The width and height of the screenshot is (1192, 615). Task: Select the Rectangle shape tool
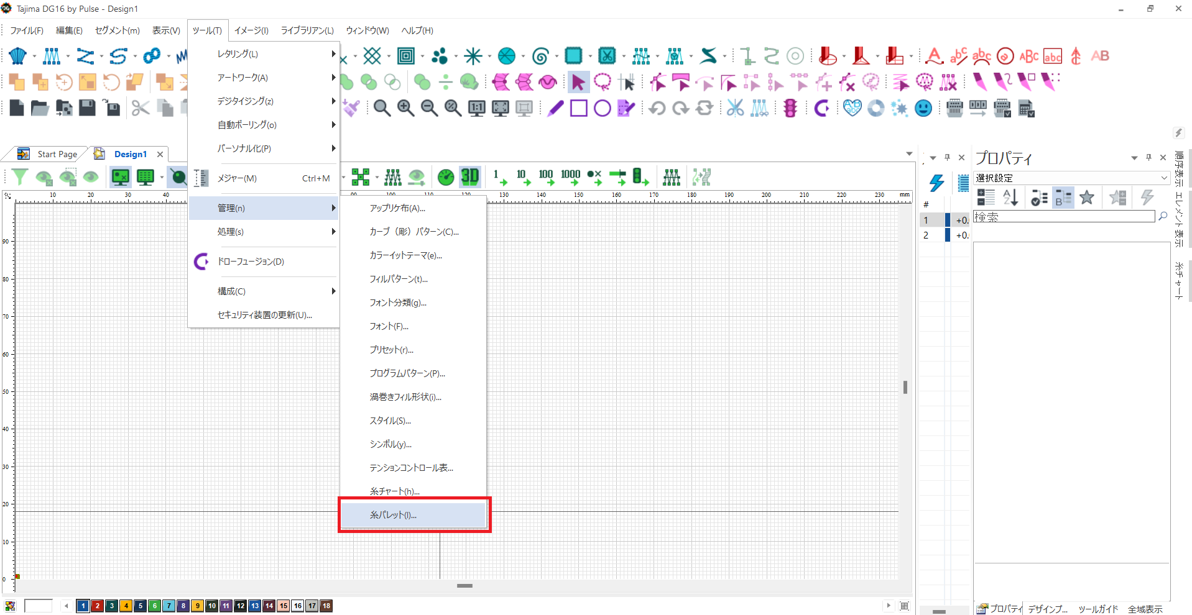(x=579, y=108)
